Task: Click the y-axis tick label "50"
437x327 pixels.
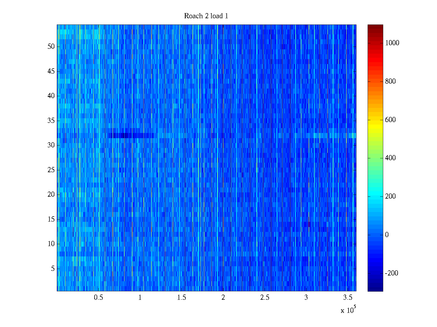Action: click(x=51, y=47)
